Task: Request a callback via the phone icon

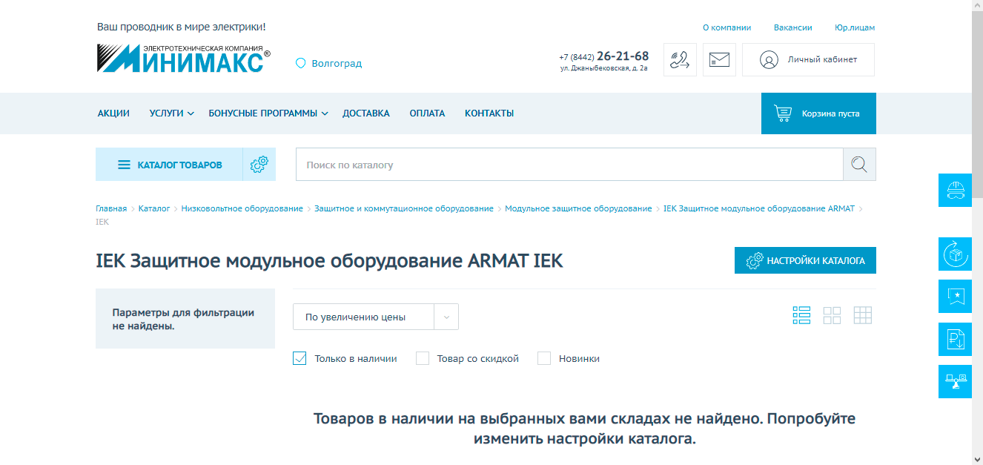Action: coord(680,60)
